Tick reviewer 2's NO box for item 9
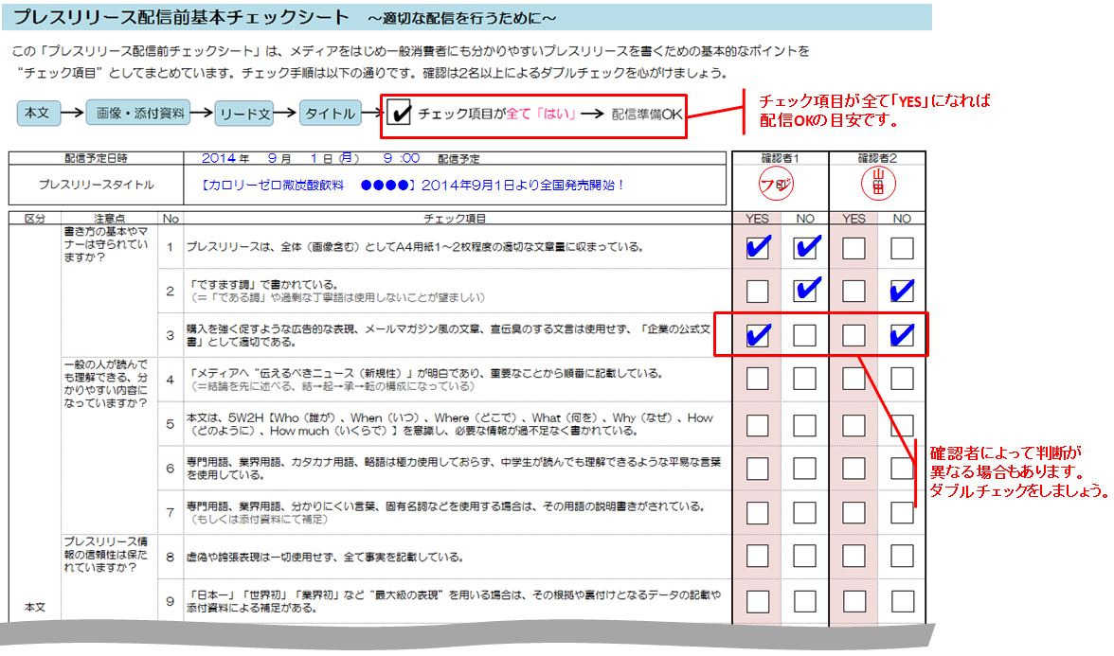 pos(902,600)
